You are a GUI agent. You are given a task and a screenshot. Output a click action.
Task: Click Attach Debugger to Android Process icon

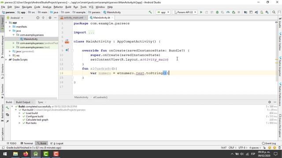(234, 12)
